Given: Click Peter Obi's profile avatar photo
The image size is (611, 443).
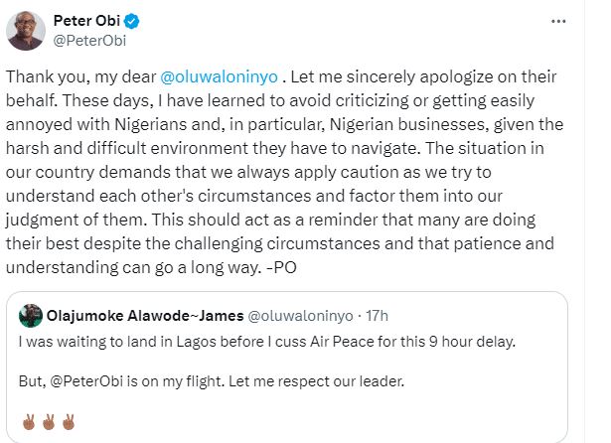Looking at the screenshot, I should [x=28, y=30].
